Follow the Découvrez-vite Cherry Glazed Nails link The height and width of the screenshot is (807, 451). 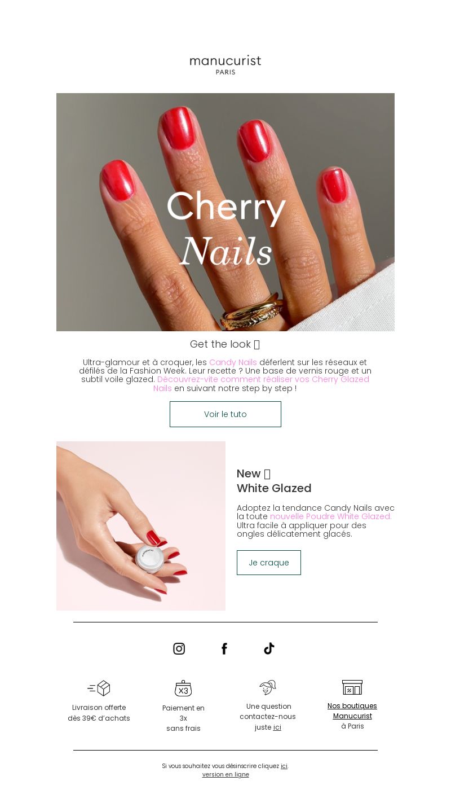tap(262, 384)
